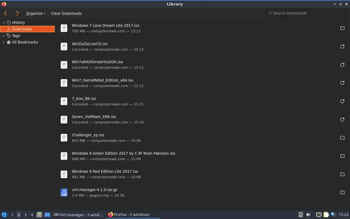Select Windows 8 Green Edition 2017 iso name

tap(123, 153)
